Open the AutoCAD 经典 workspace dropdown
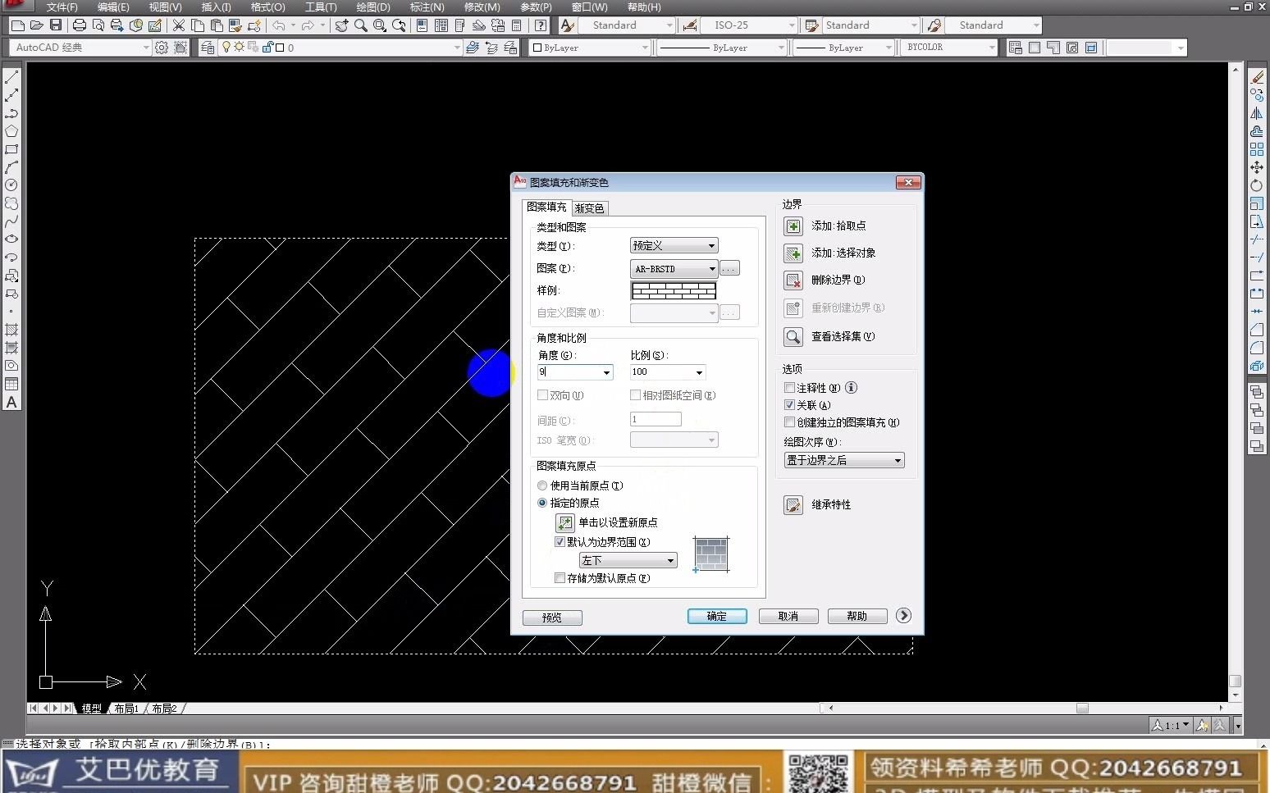Screen dimensions: 1270x793 [81, 48]
